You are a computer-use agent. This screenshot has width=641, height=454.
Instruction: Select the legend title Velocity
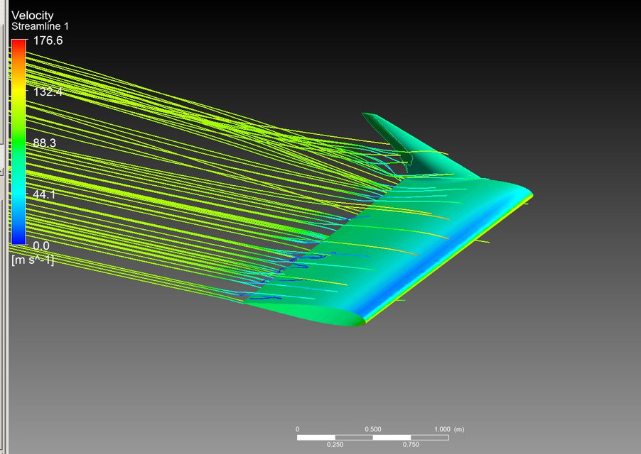[31, 15]
